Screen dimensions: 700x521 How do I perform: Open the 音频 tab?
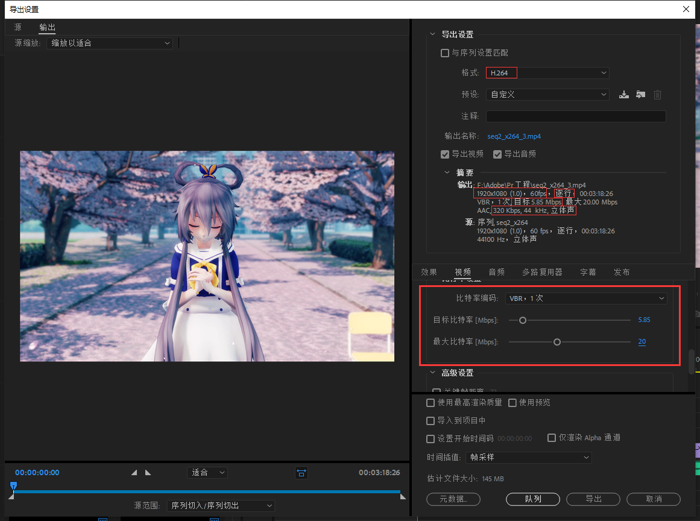pyautogui.click(x=496, y=272)
